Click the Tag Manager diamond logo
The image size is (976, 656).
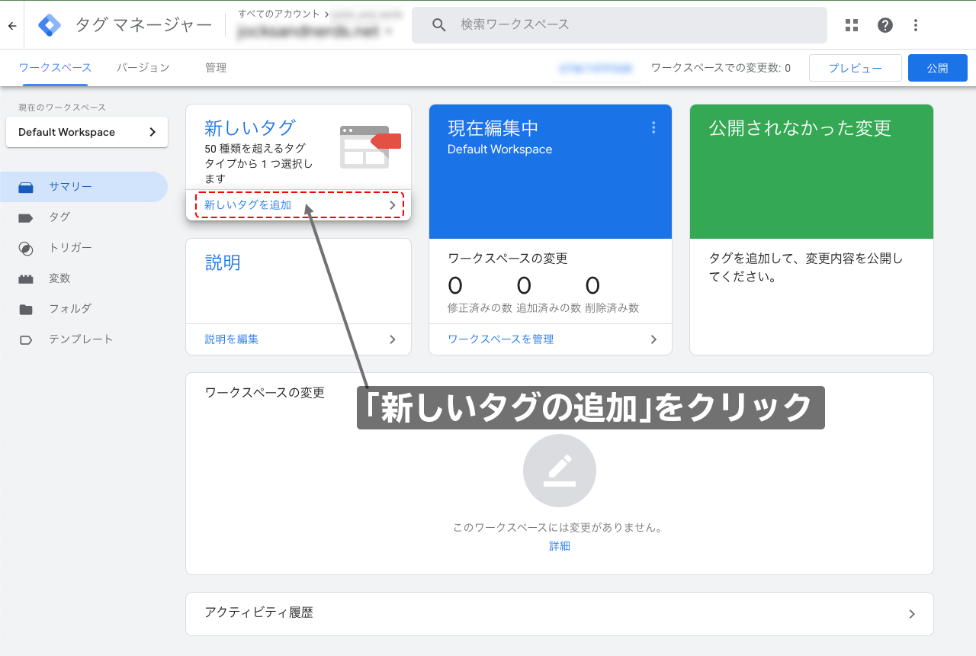(49, 24)
